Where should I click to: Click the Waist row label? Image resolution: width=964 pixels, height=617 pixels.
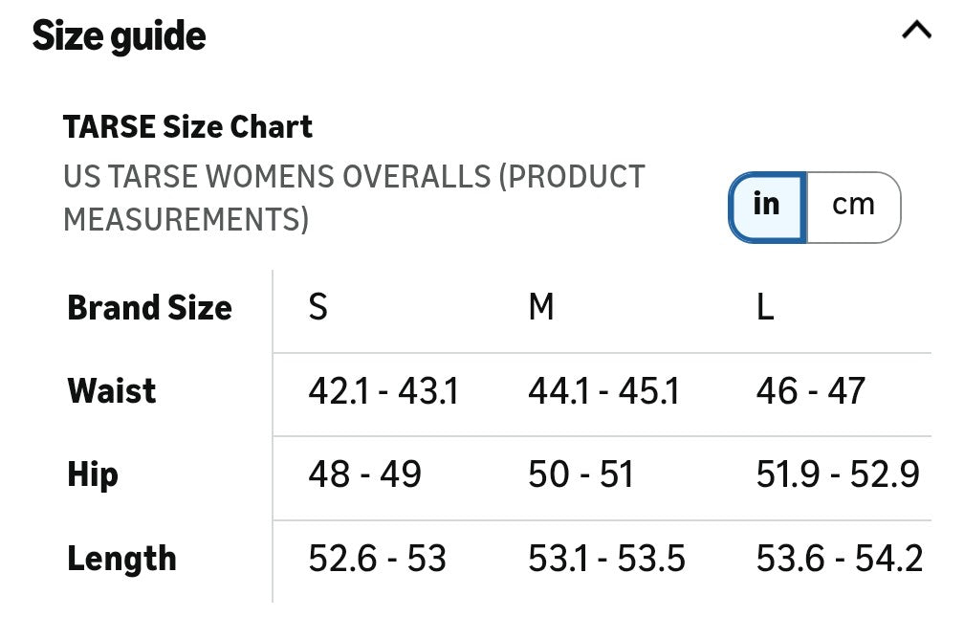pos(111,391)
